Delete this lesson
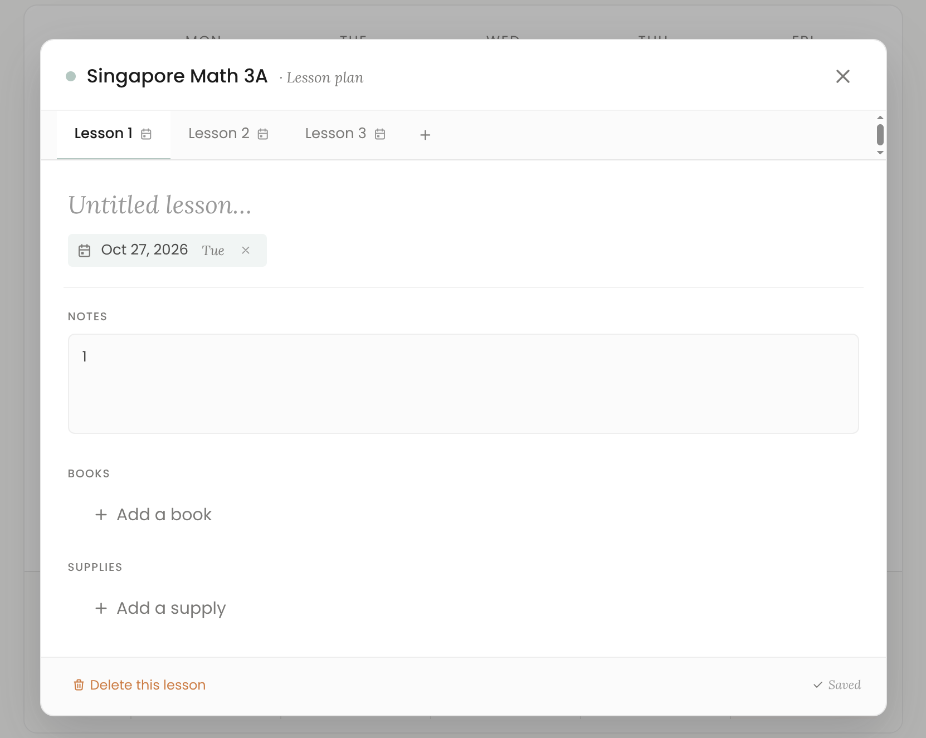This screenshot has width=926, height=738. (x=139, y=685)
